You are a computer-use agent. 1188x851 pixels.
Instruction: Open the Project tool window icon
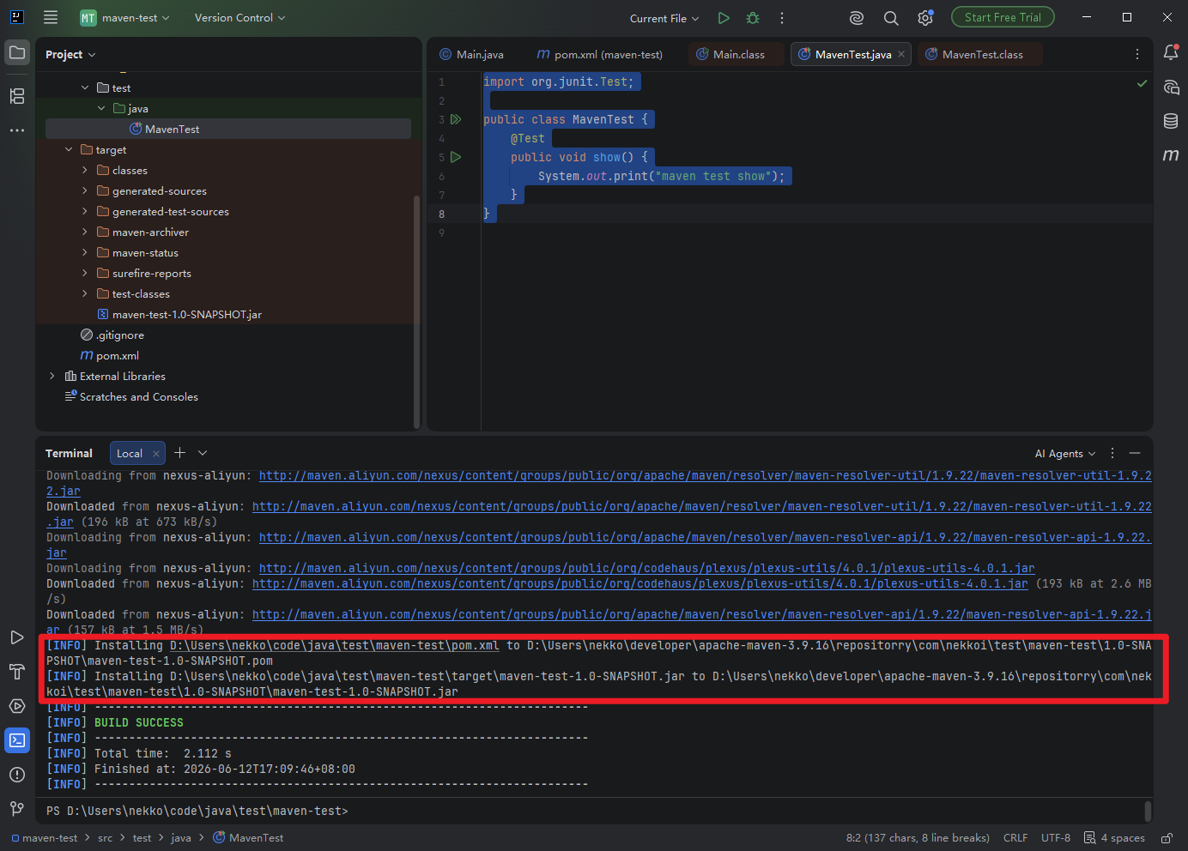pyautogui.click(x=17, y=52)
